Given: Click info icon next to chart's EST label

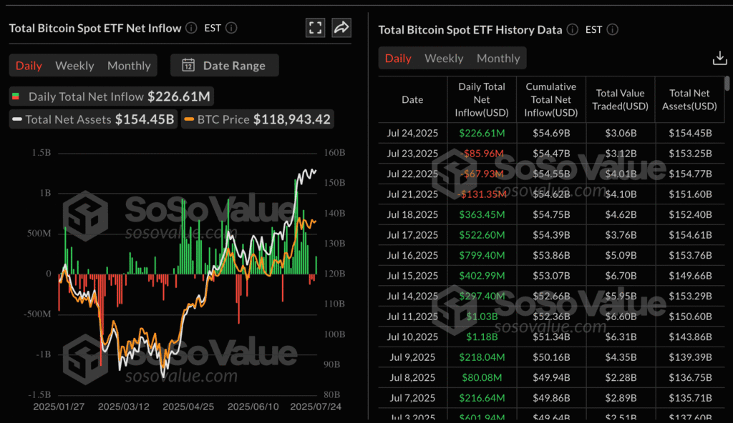Looking at the screenshot, I should 230,28.
